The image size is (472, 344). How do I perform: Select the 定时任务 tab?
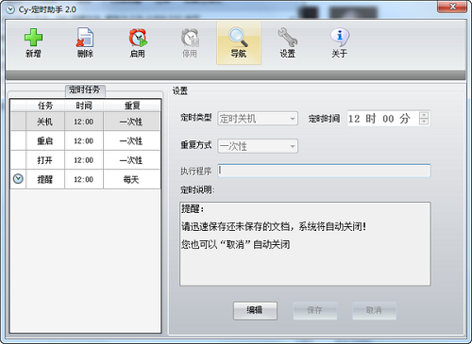(85, 90)
